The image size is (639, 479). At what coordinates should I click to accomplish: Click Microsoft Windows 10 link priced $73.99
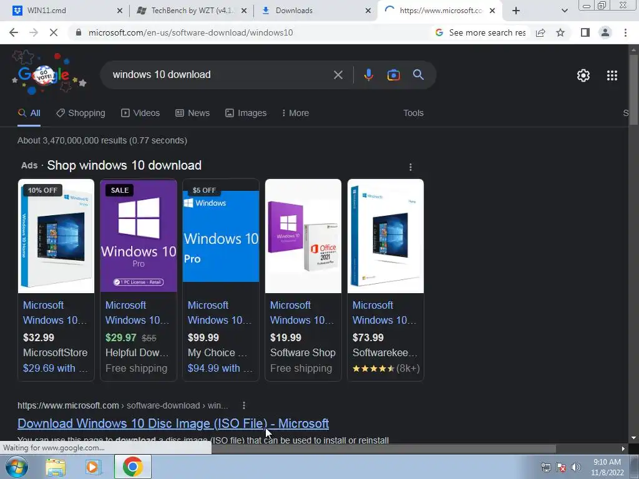pyautogui.click(x=384, y=312)
